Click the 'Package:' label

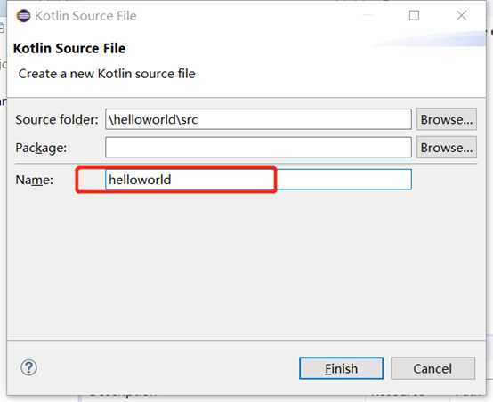pyautogui.click(x=41, y=148)
